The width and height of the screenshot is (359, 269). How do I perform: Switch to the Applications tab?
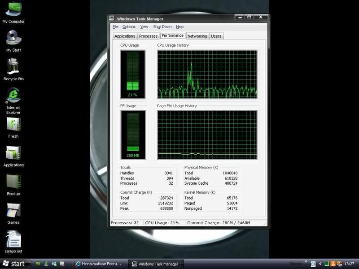pos(125,36)
